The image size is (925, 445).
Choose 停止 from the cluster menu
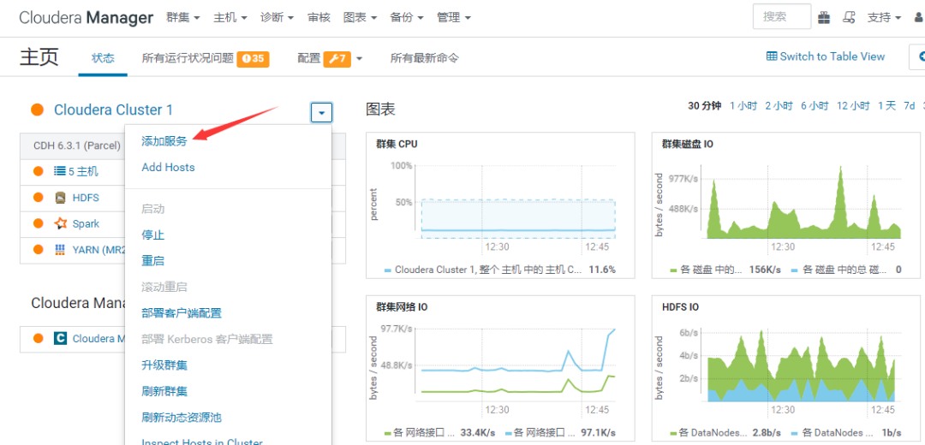click(x=152, y=234)
